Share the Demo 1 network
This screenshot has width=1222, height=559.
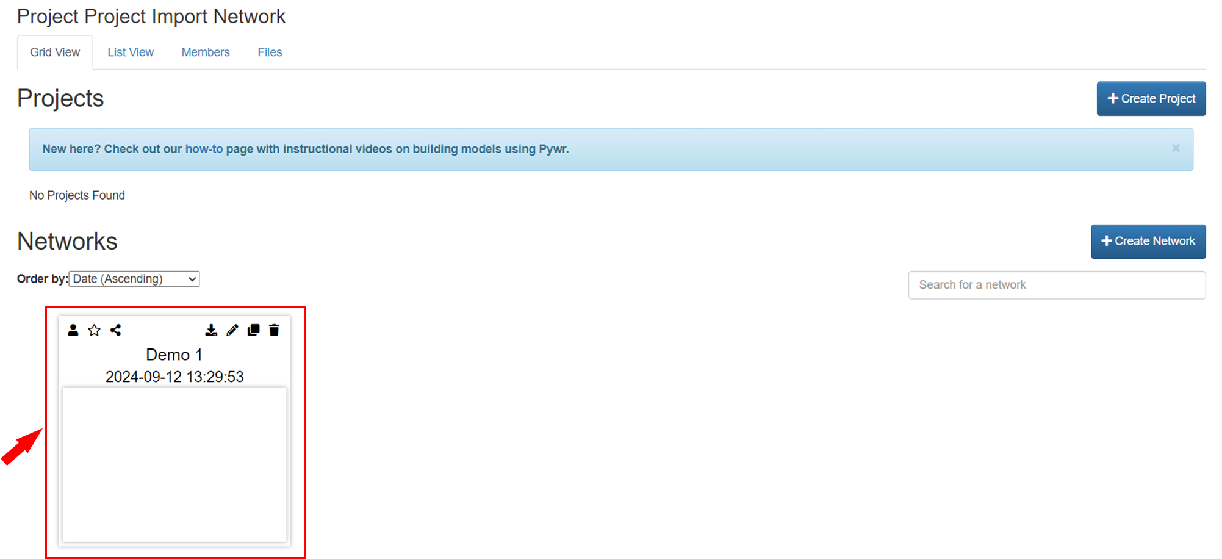(x=116, y=330)
